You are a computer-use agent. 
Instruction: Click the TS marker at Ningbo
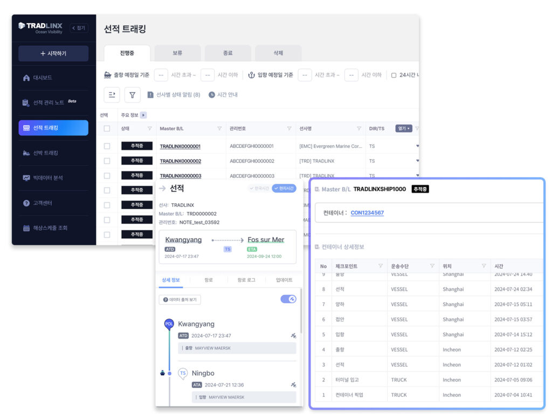183,374
